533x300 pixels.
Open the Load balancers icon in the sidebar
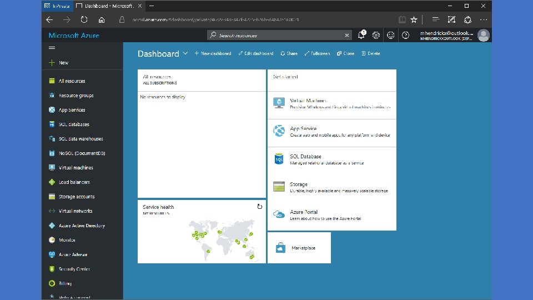[x=52, y=182]
